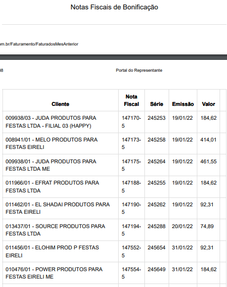Screen dimensions: 227x287
Task: Select the Notas Fiscais de Bonificação title
Action: point(114,7)
